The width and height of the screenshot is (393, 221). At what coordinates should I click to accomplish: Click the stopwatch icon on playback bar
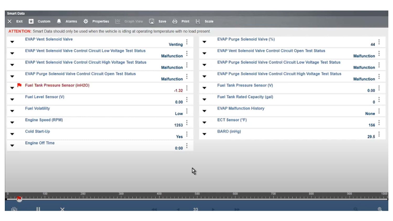click(14, 209)
